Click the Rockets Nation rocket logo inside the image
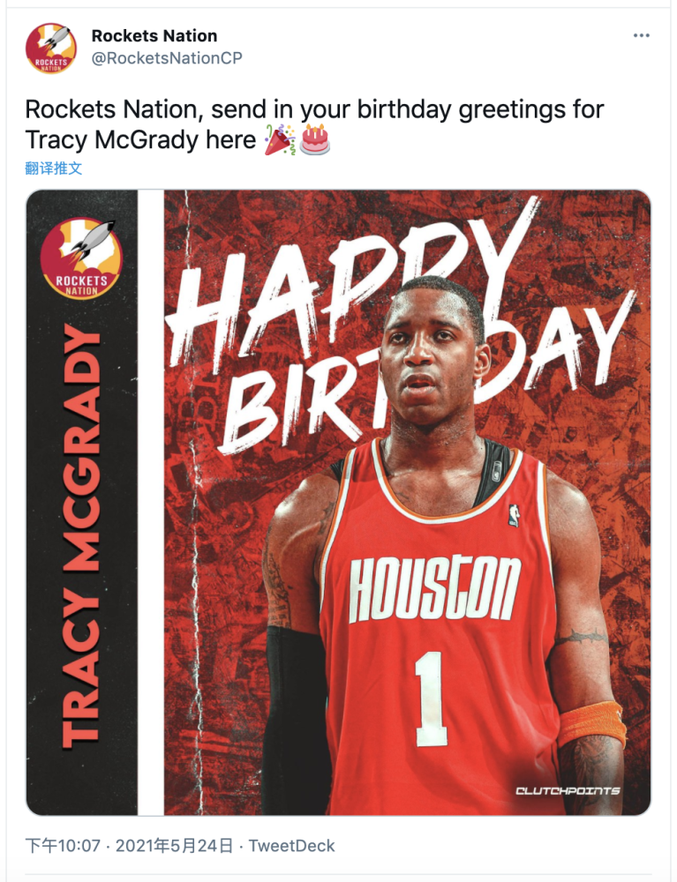Viewport: 677px width, 882px height. pyautogui.click(x=81, y=258)
